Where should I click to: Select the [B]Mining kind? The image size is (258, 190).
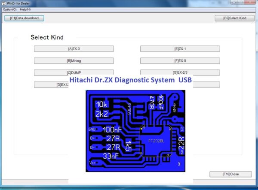74,61
